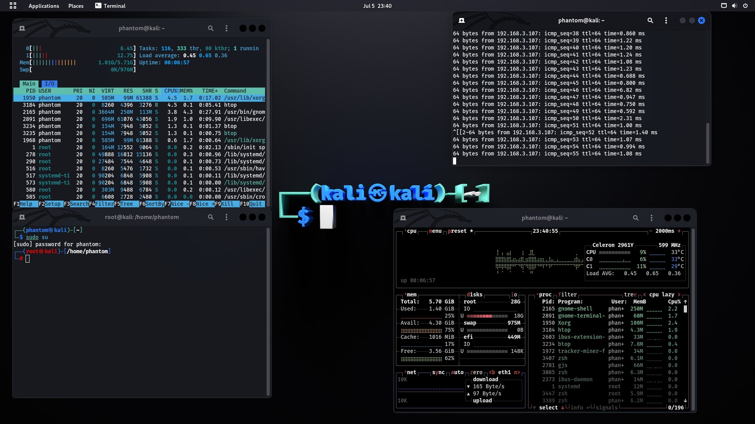This screenshot has height=424, width=755.
Task: Open the power icon menu in top bar
Action: (x=745, y=5)
